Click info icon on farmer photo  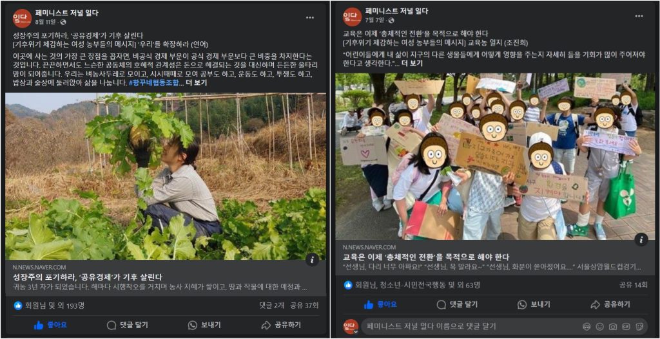tap(312, 260)
